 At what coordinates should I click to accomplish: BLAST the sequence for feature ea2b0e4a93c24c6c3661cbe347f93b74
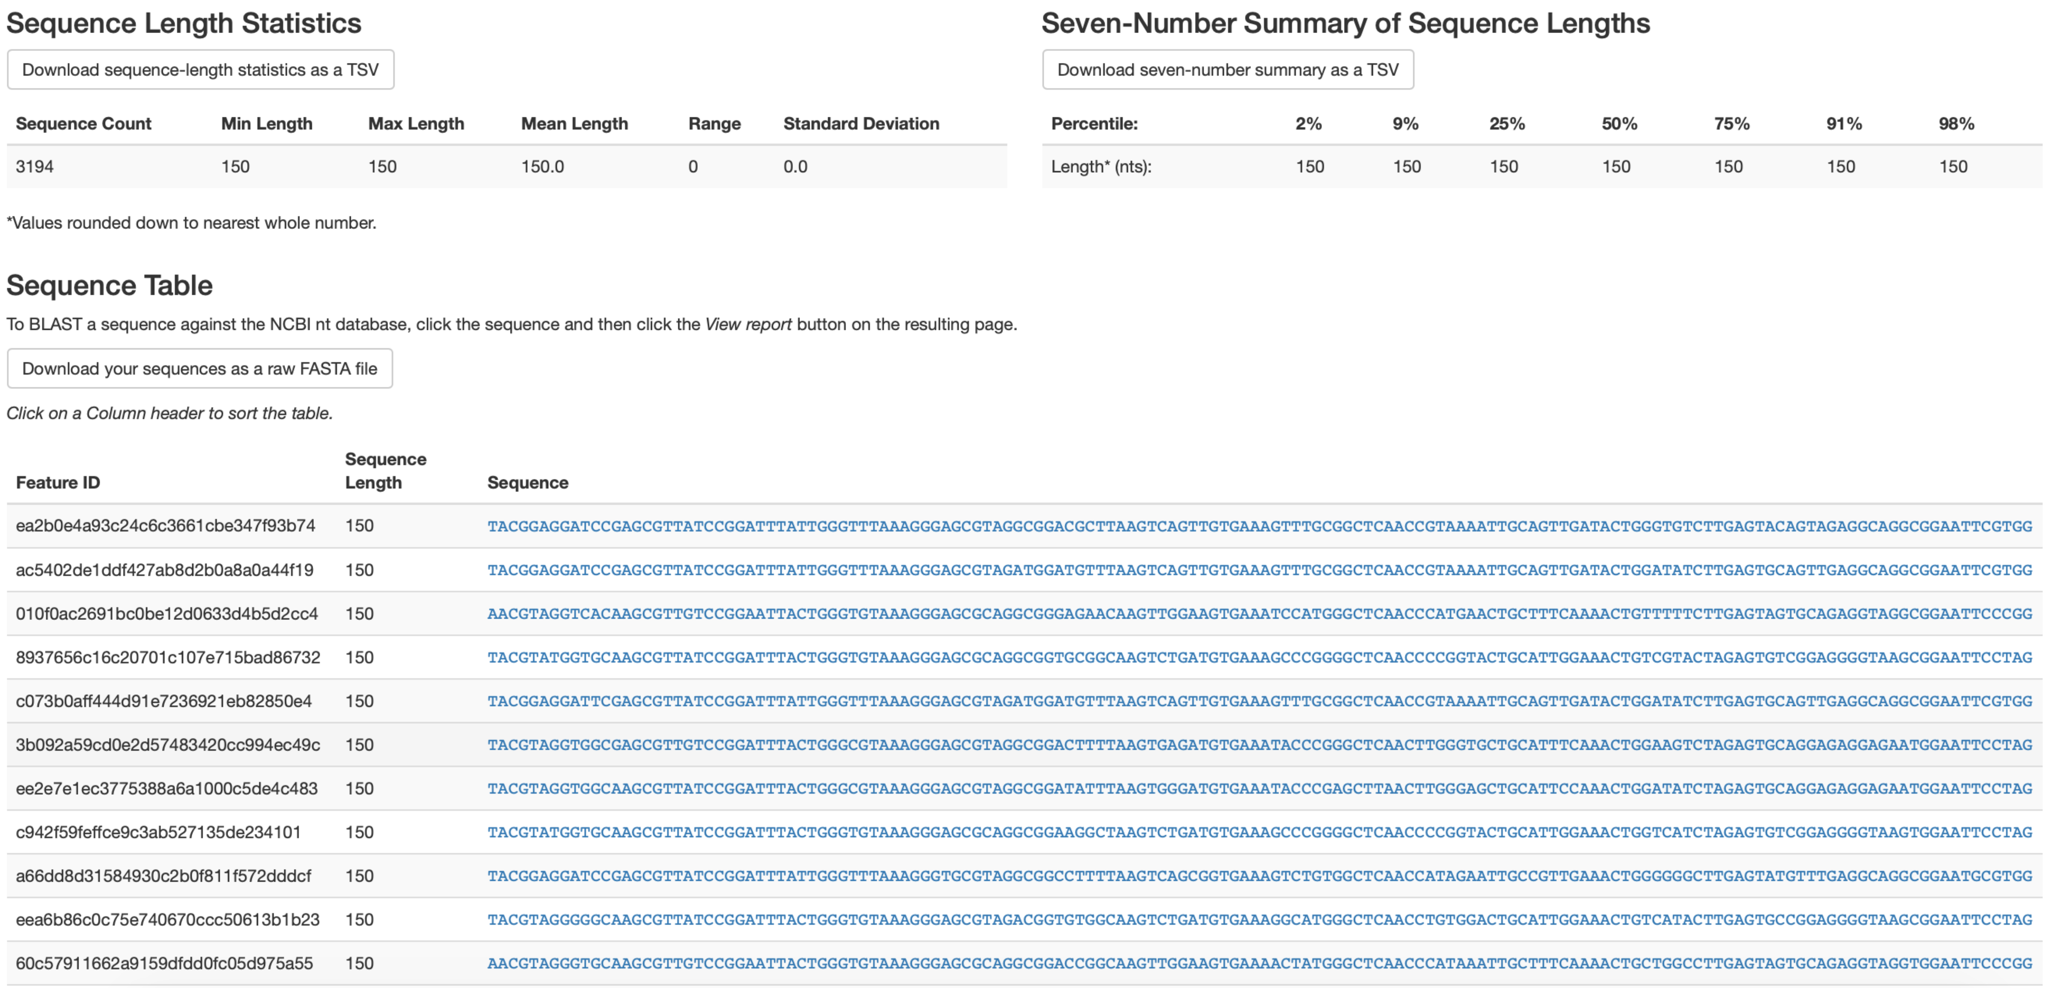point(1259,527)
